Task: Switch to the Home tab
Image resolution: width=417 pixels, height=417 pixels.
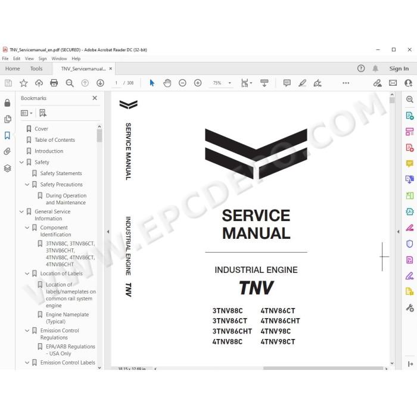Action: 13,69
